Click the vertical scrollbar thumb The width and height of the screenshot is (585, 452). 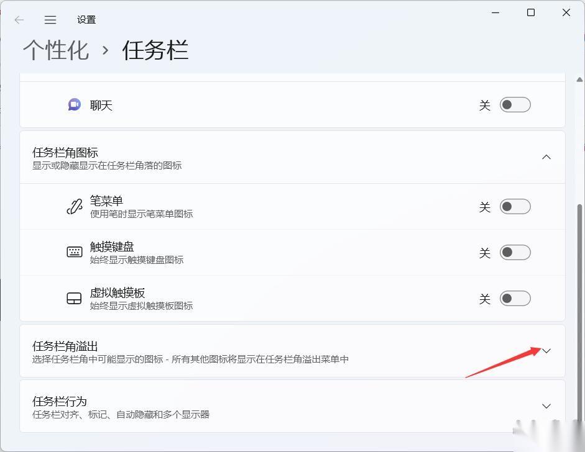(581, 310)
